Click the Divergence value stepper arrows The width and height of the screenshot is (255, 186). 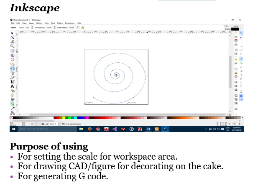coord(54,28)
